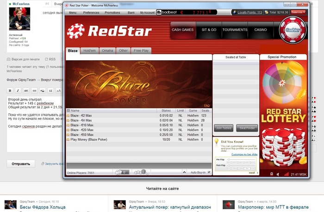324x212 pixels.
Task: Open the Loyalty Points: 113 link
Action: click(249, 12)
